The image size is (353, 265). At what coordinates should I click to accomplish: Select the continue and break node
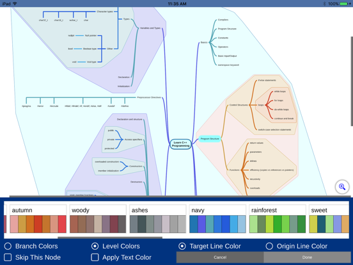pyautogui.click(x=284, y=118)
